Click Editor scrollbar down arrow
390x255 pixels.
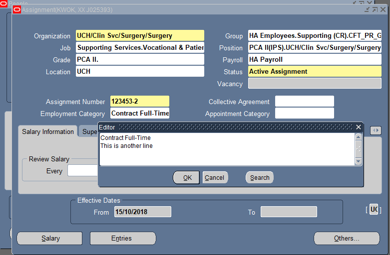tap(358, 162)
